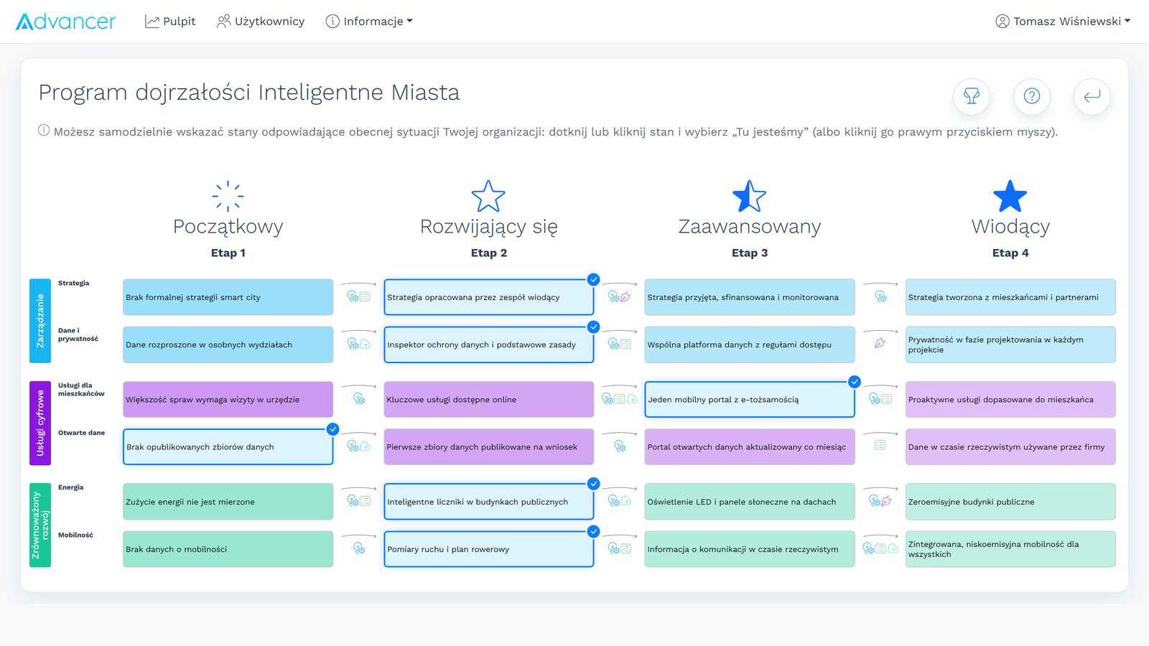1149x646 pixels.
Task: Click the filled star Wiodący icon
Action: pyautogui.click(x=1010, y=196)
